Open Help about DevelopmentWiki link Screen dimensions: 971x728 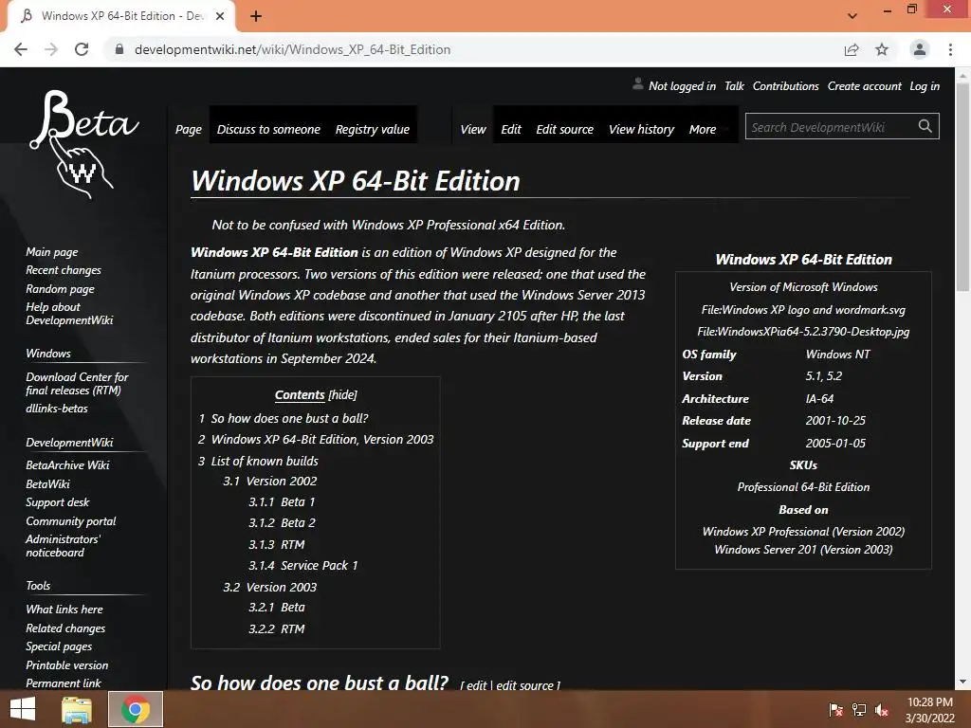(69, 313)
